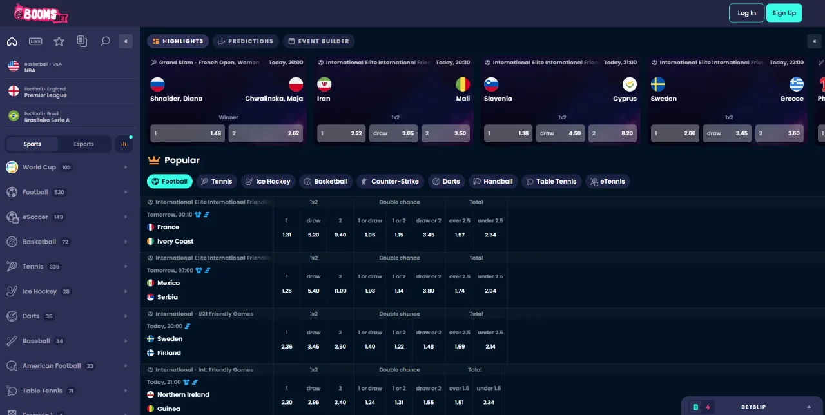825x415 pixels.
Task: Open Favorites star icon
Action: [x=59, y=41]
